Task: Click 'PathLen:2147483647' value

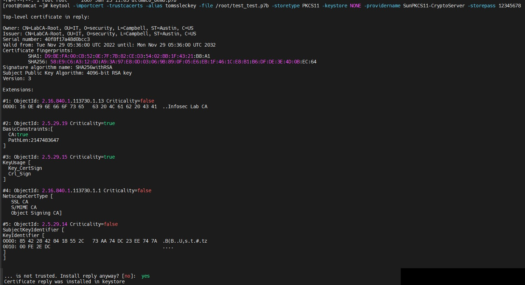Action: tap(34, 140)
